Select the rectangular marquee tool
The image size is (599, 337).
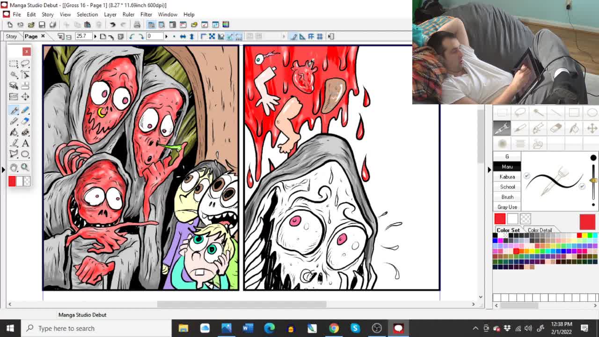14,64
